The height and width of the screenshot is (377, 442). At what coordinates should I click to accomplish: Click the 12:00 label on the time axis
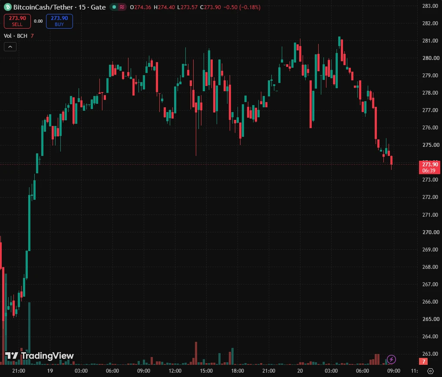[x=175, y=371]
